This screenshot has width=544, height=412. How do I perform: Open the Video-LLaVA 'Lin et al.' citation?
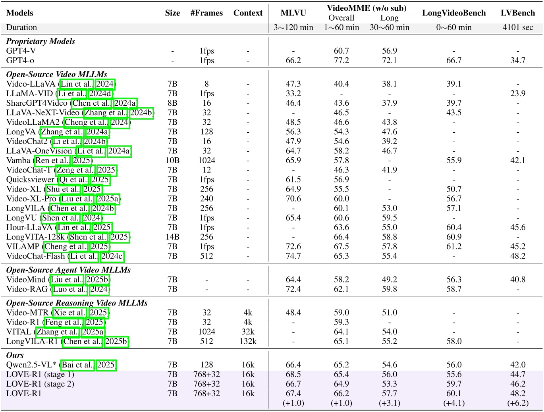(76, 84)
